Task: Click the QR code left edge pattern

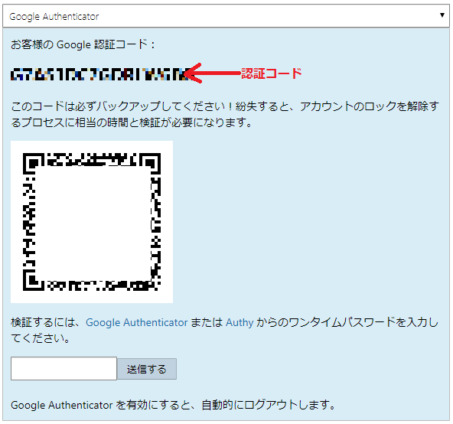Action: (x=29, y=222)
